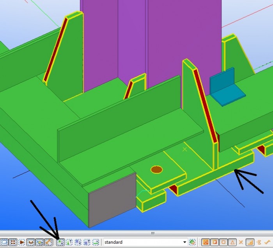Toggle snap to center points circle icon

point(223,242)
